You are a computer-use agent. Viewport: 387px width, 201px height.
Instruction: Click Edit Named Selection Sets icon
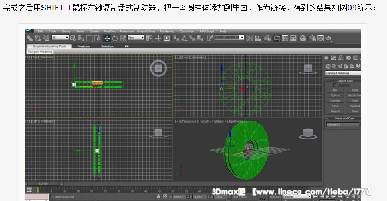pyautogui.click(x=210, y=38)
